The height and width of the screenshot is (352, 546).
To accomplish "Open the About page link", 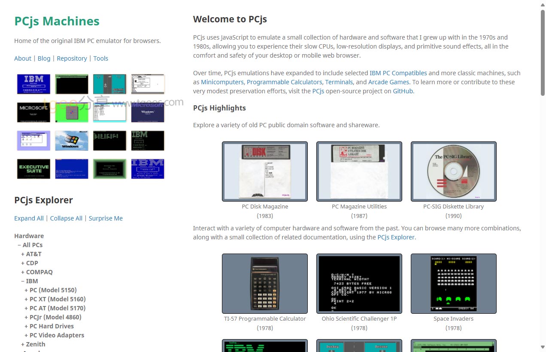I will point(23,58).
